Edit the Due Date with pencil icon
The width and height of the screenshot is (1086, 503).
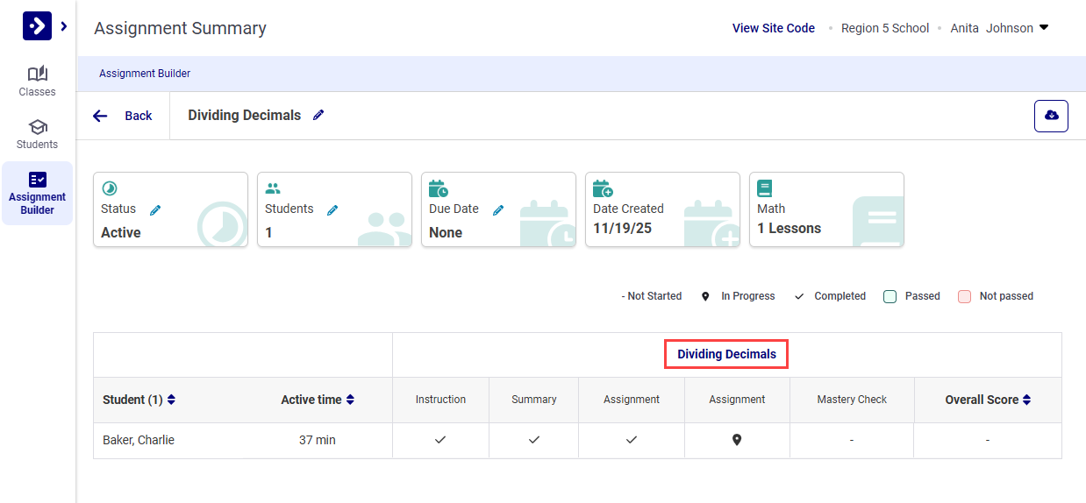coord(498,210)
